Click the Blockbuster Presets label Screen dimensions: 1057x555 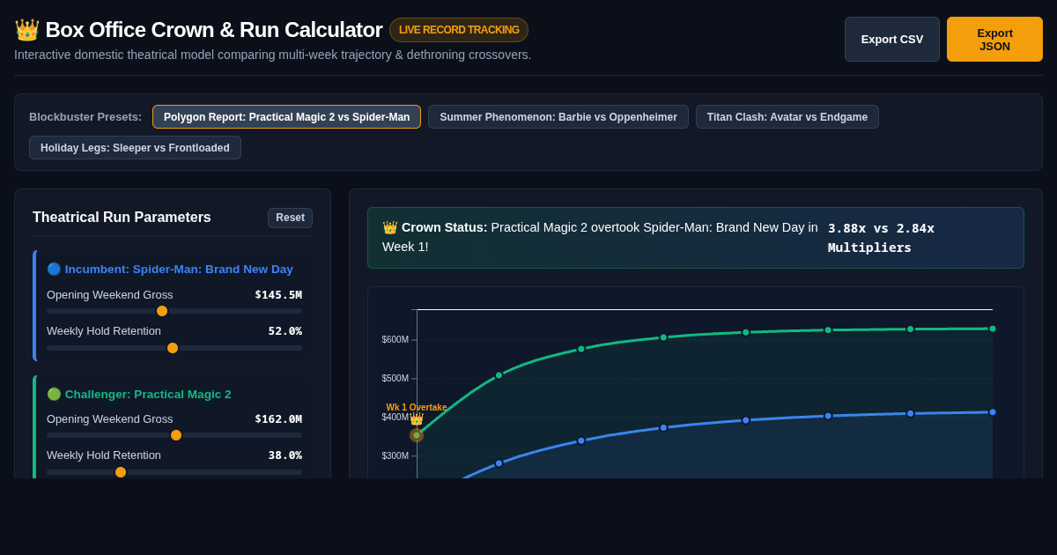[x=85, y=117]
